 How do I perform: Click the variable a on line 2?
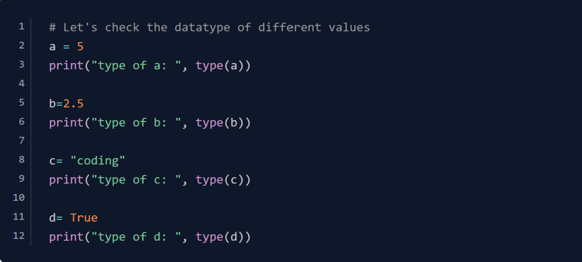(52, 46)
